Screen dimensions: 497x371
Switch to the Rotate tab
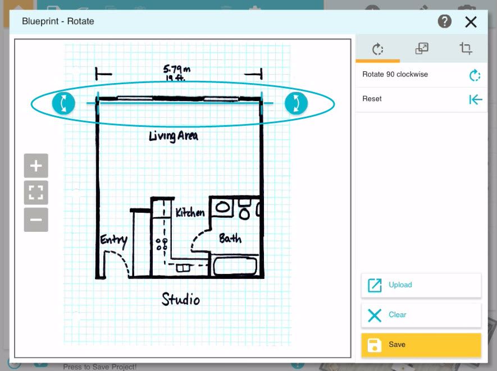(x=377, y=49)
